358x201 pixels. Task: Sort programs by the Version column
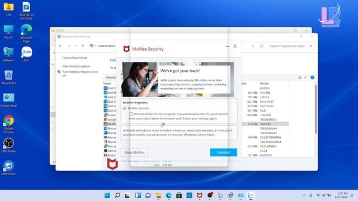coord(265,84)
